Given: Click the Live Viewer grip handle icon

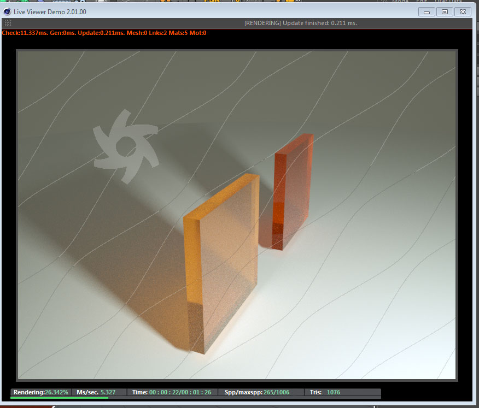Looking at the screenshot, I should click(x=8, y=23).
